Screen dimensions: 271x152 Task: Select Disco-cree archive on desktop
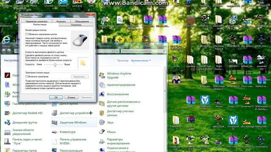(x=247, y=81)
